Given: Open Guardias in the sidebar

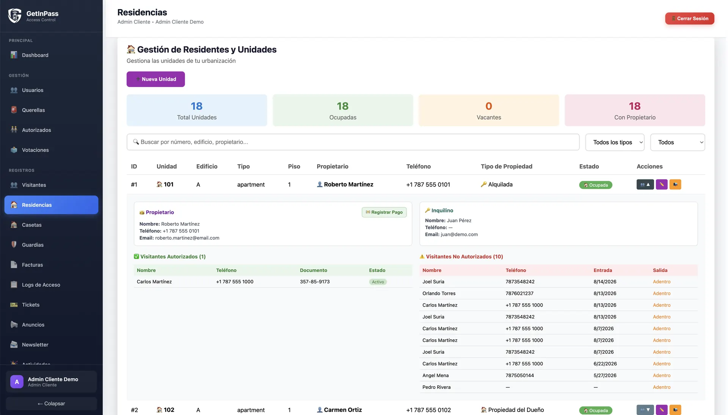Looking at the screenshot, I should (51, 245).
